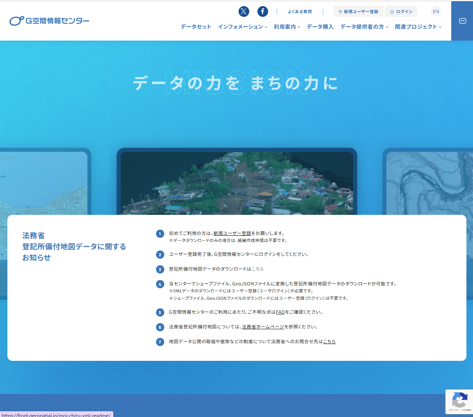Viewport: 473px width, 417px height.
Task: Open the よくある質問 page
Action: [x=300, y=11]
